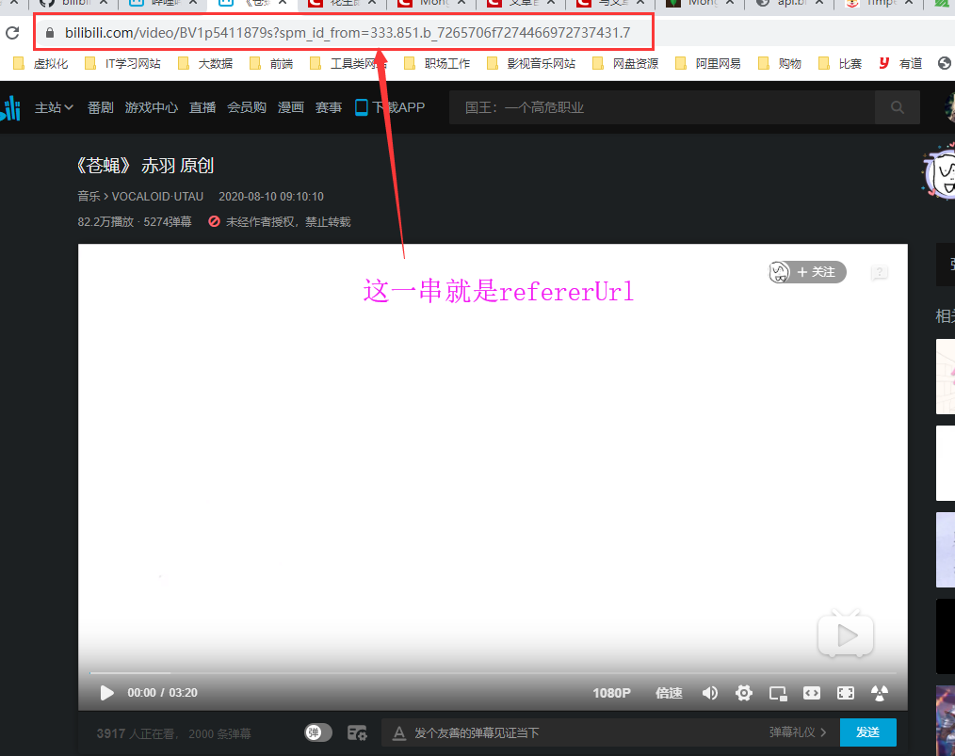
Task: Click the 发送 send button
Action: coord(867,732)
